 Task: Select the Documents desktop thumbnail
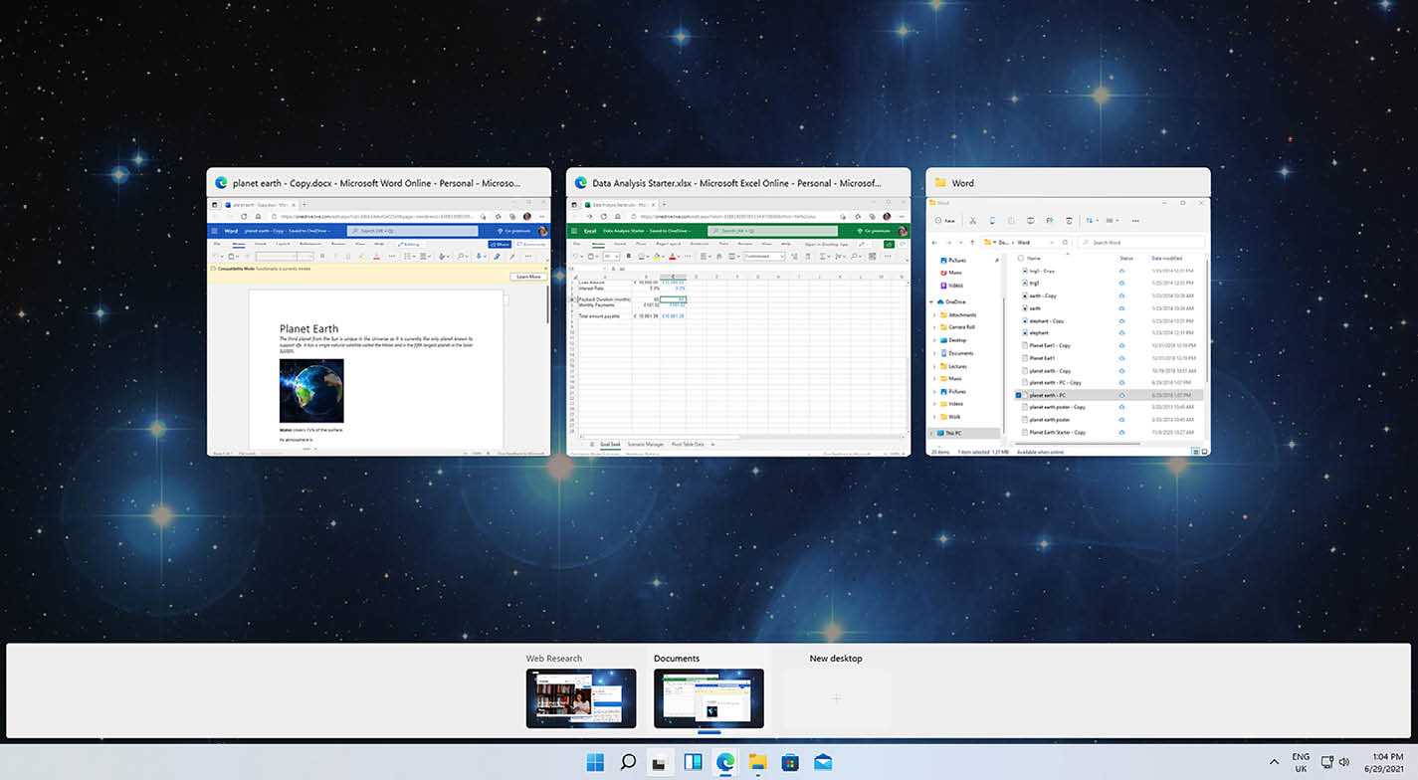pyautogui.click(x=709, y=697)
